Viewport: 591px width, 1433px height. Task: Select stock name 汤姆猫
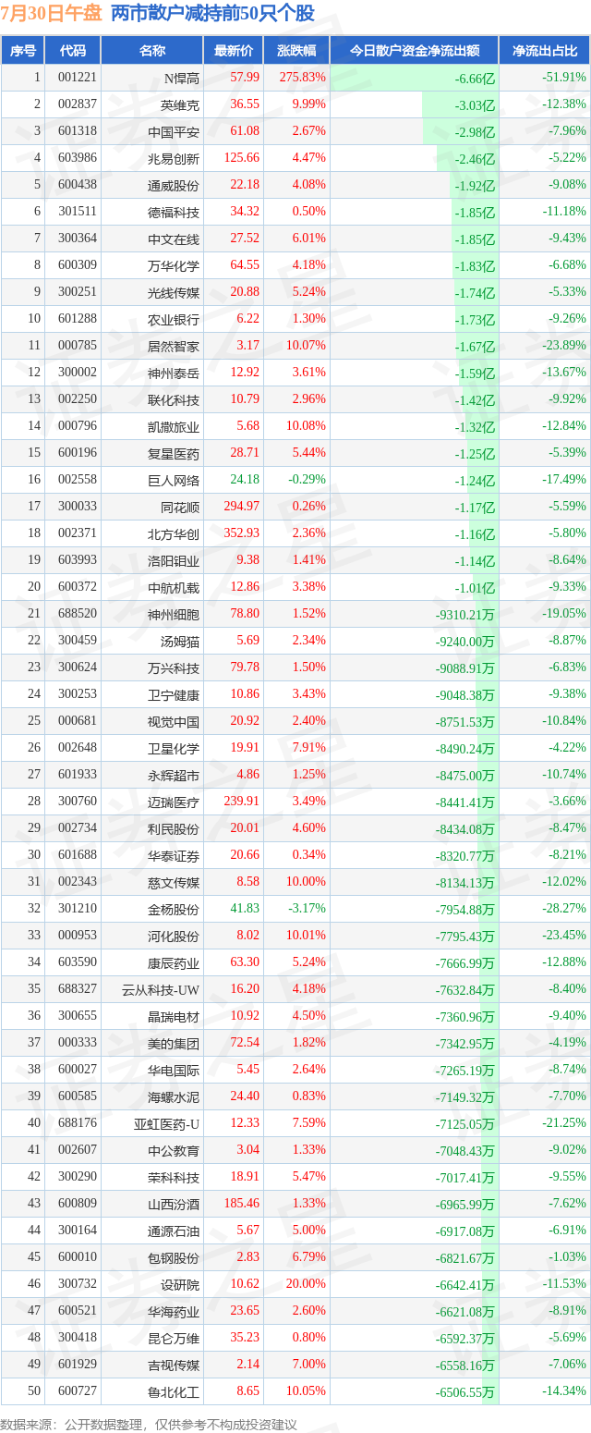click(180, 641)
